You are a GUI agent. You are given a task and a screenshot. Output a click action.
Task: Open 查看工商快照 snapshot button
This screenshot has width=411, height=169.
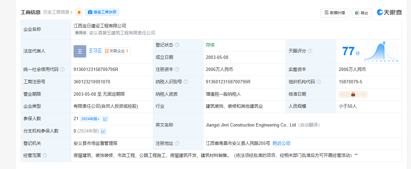102,12
